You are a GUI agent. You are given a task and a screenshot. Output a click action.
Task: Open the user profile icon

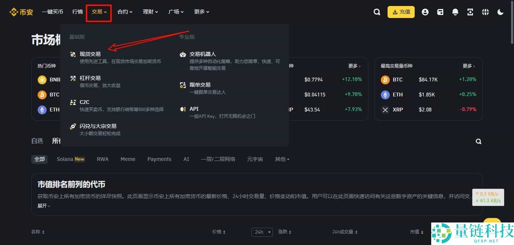click(x=425, y=12)
